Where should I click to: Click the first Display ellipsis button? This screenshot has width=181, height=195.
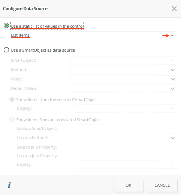pos(173,109)
